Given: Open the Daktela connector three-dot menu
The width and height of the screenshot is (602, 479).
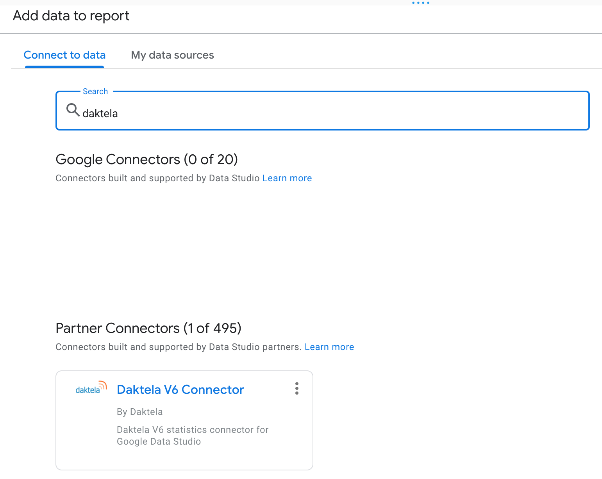Looking at the screenshot, I should click(297, 388).
